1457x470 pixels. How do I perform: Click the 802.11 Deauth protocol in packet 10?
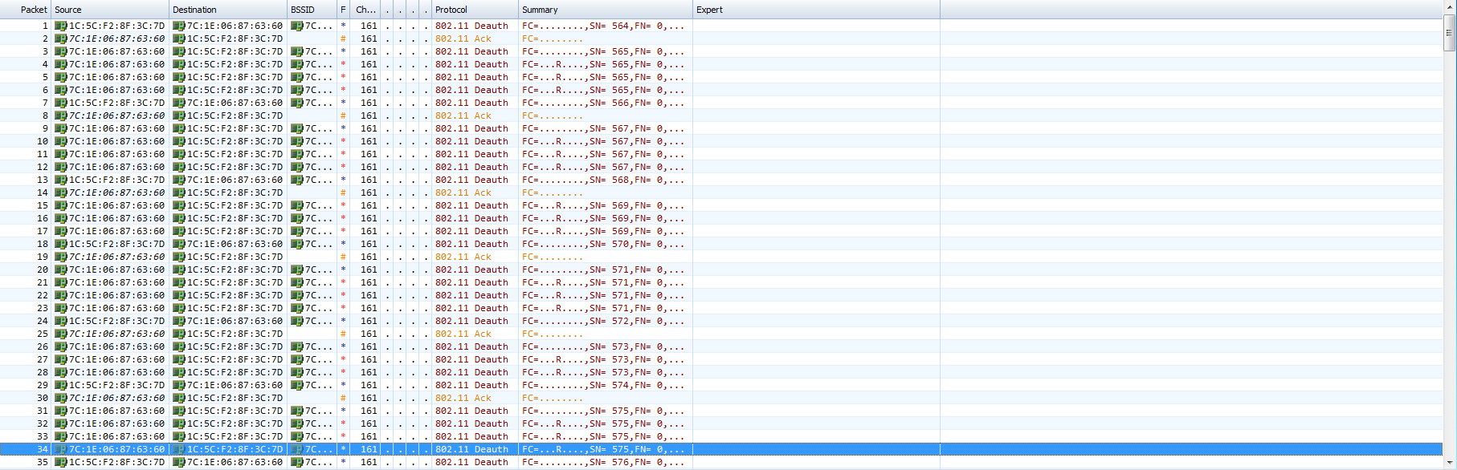point(471,141)
